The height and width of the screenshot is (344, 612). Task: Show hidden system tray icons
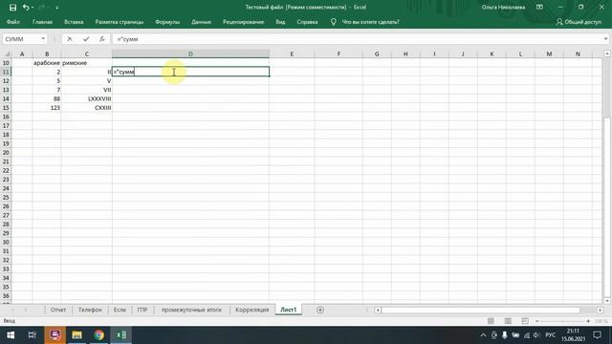pos(483,335)
